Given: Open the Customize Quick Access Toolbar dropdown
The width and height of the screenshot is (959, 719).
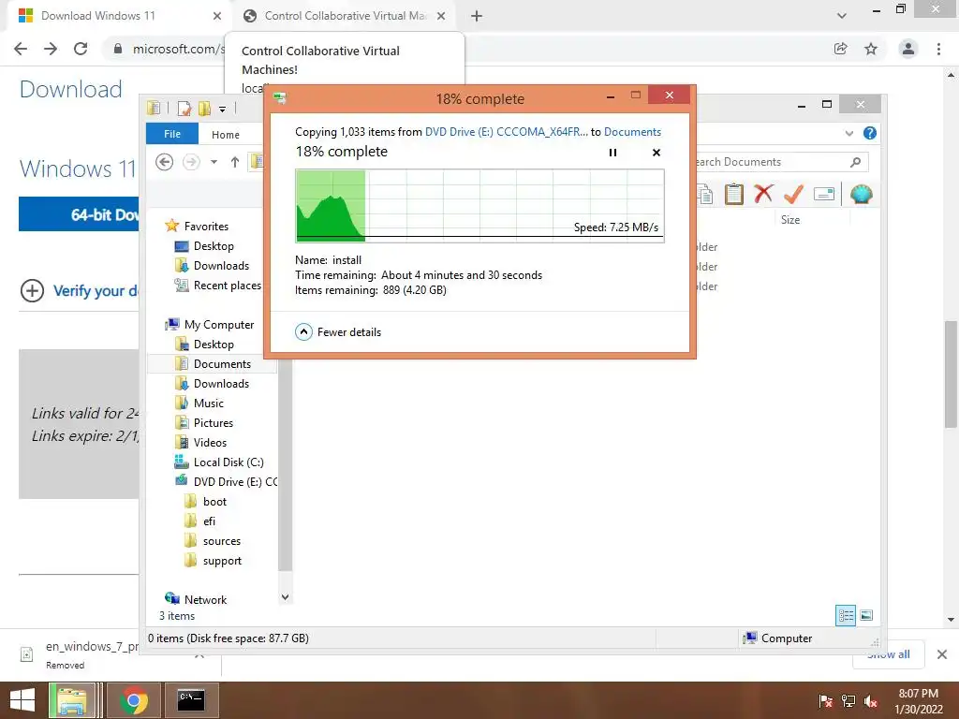Looking at the screenshot, I should tap(223, 110).
